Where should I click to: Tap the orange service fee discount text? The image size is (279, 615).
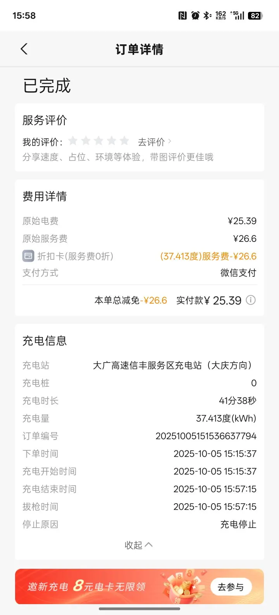tap(208, 256)
